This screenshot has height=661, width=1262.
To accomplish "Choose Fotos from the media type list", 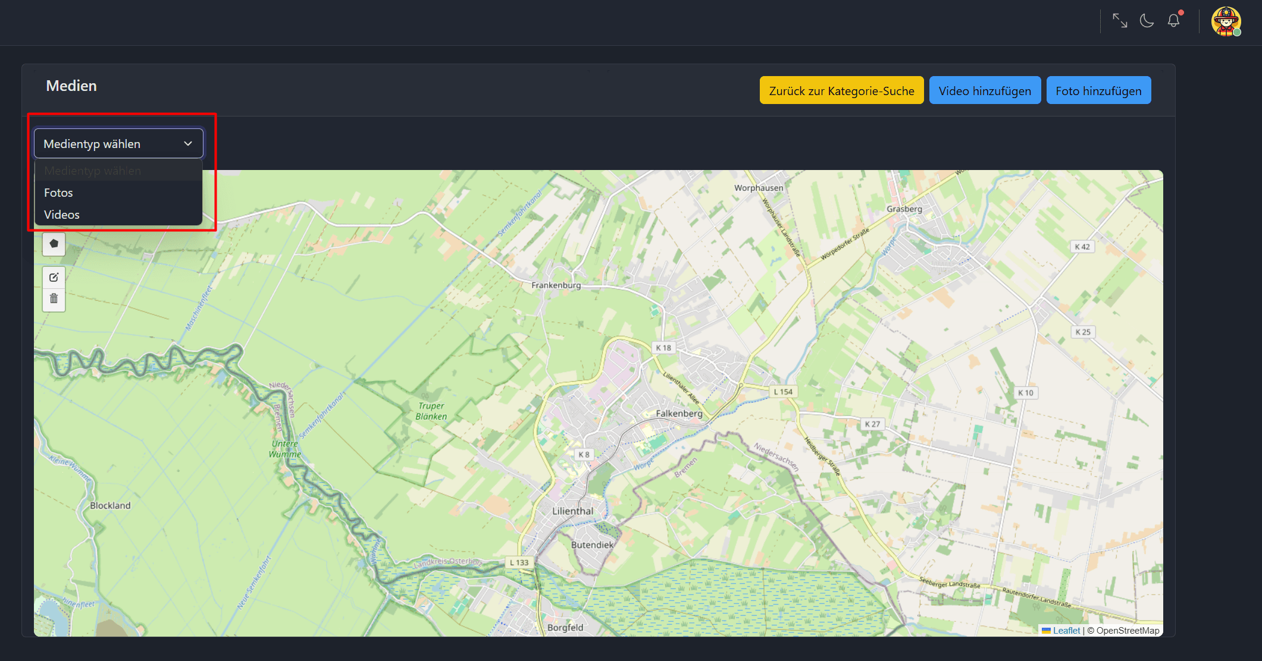I will click(58, 193).
